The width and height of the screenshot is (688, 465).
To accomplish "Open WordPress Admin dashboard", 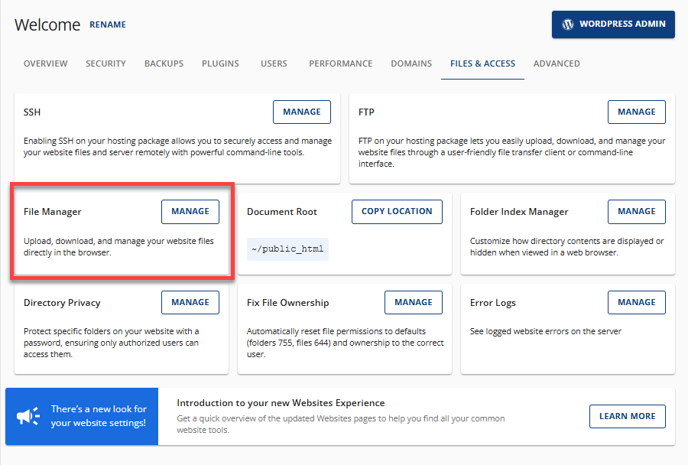I will 613,24.
